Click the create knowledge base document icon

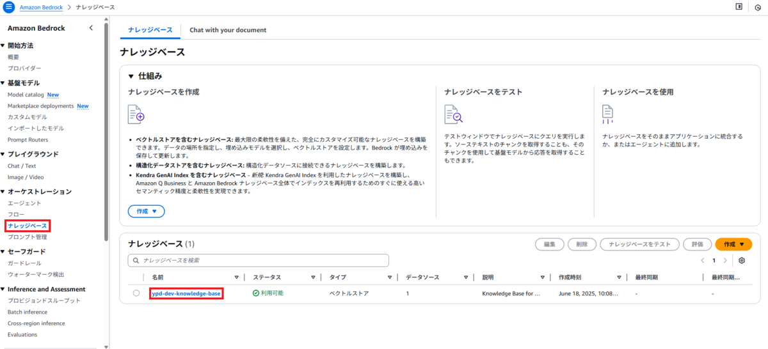(x=136, y=114)
